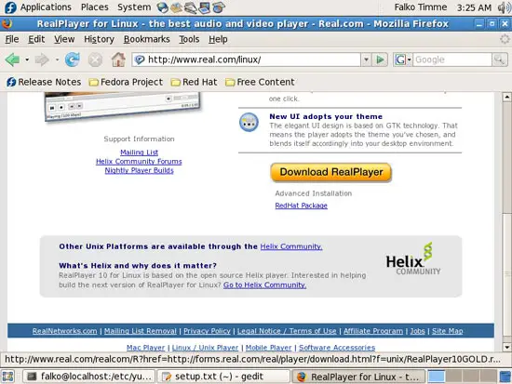Click Go to Helix Community link

[x=264, y=285]
